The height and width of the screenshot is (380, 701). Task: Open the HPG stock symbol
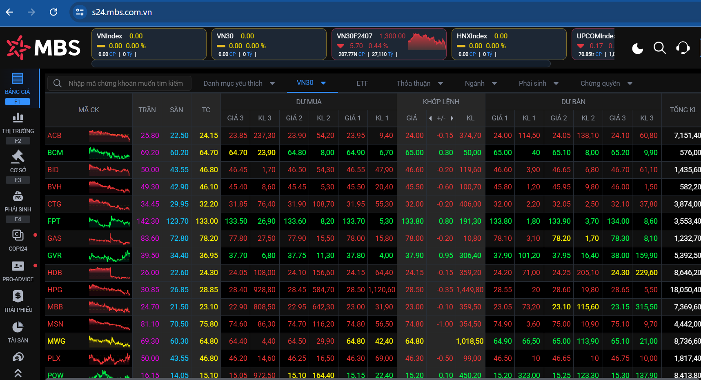55,290
